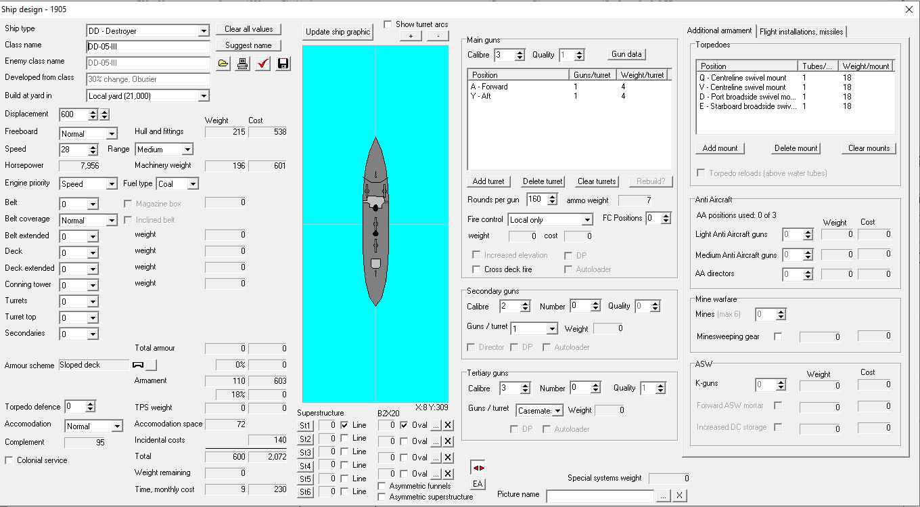Viewport: 920px width, 507px height.
Task: Click the armour scheme selector icon
Action: click(x=144, y=365)
